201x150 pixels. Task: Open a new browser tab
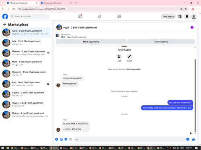(76, 3)
